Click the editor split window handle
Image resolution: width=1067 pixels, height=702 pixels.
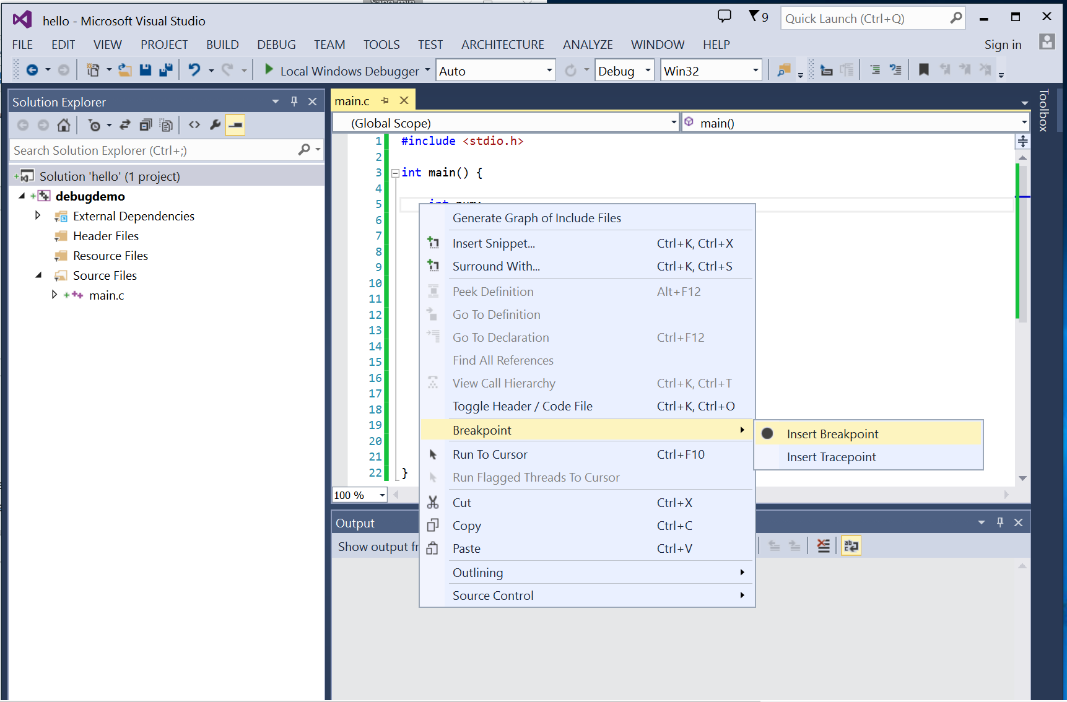[1022, 141]
